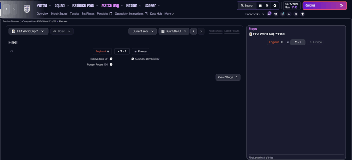Click 2-1 score in Stages panel
Screen dimensions: 352x160
(298, 42)
